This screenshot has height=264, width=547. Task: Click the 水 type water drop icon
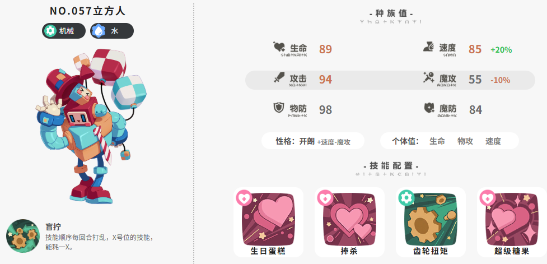click(99, 31)
